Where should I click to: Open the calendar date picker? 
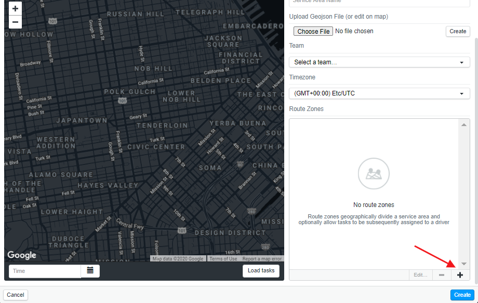pos(90,271)
